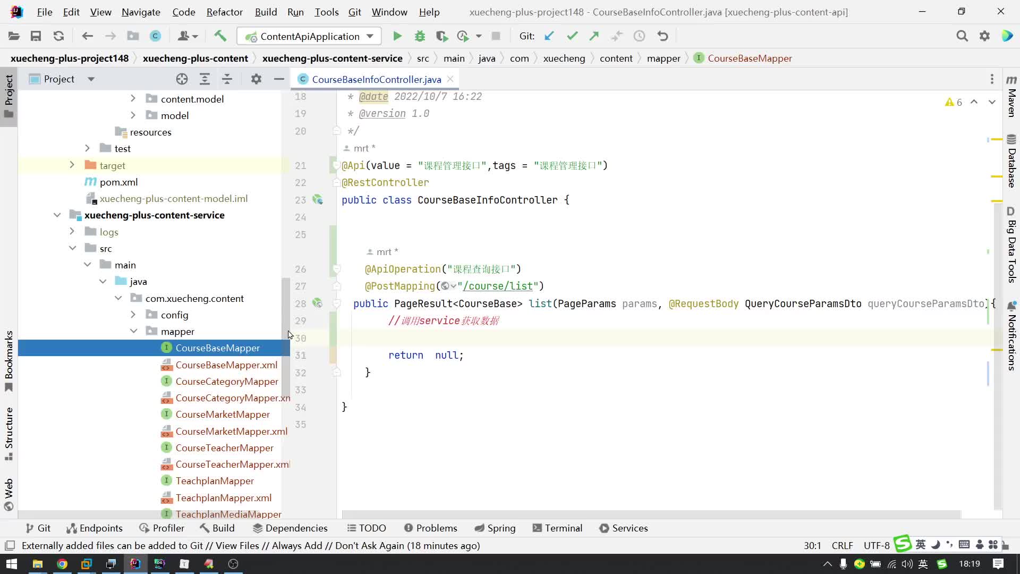Image resolution: width=1020 pixels, height=574 pixels.
Task: Click the /course/list URL mapping link
Action: pyautogui.click(x=498, y=286)
